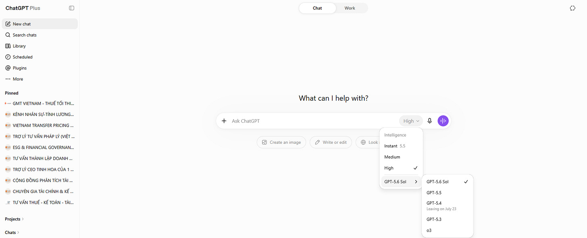587x238 pixels.
Task: Click the image icon on Create an image
Action: pyautogui.click(x=264, y=142)
